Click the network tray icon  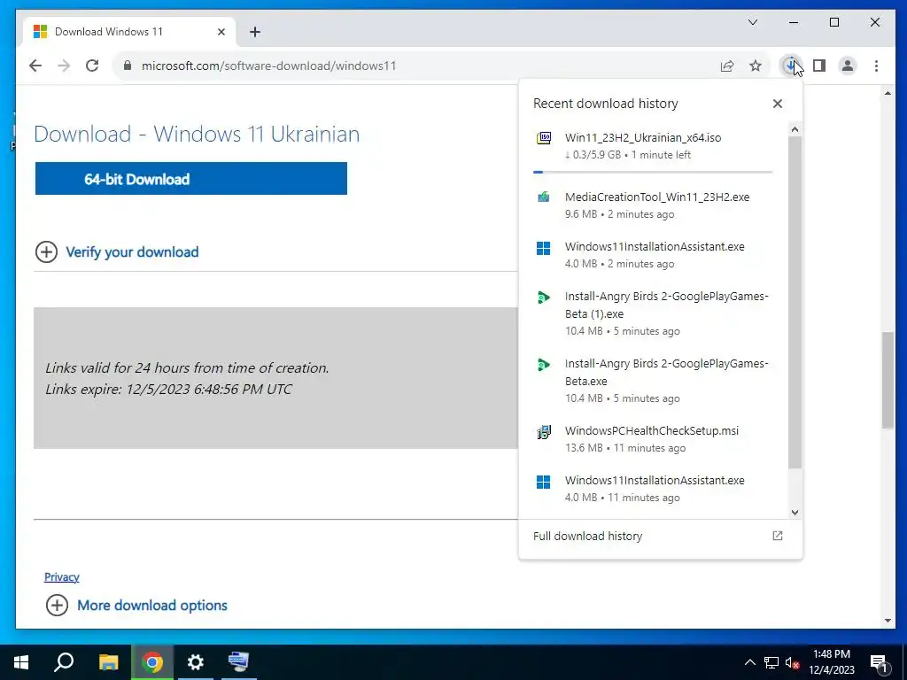point(771,662)
